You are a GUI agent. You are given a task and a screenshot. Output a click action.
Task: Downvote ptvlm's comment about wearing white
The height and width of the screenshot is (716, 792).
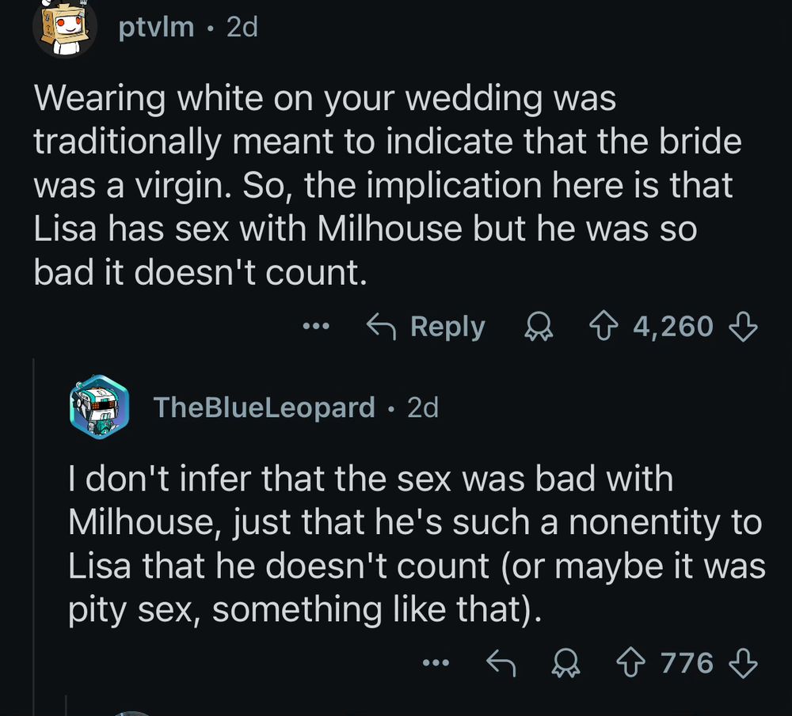tap(742, 326)
